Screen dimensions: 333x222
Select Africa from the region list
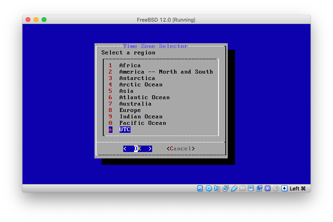(x=130, y=66)
